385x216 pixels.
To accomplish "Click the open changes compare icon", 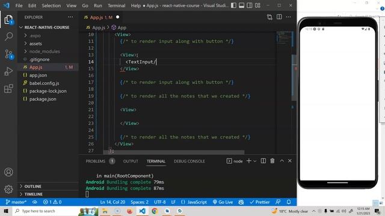I will tap(269, 17).
